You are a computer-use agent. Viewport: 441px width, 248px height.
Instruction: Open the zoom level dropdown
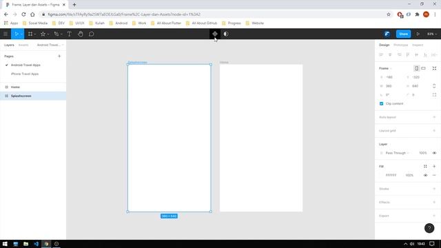pos(432,34)
